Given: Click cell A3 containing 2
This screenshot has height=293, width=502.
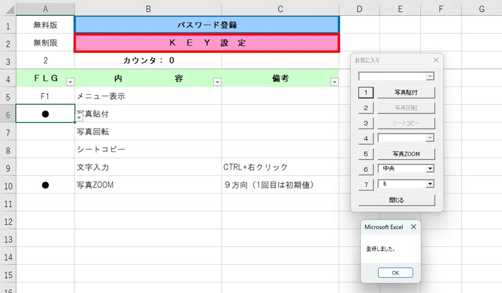Looking at the screenshot, I should tap(45, 60).
